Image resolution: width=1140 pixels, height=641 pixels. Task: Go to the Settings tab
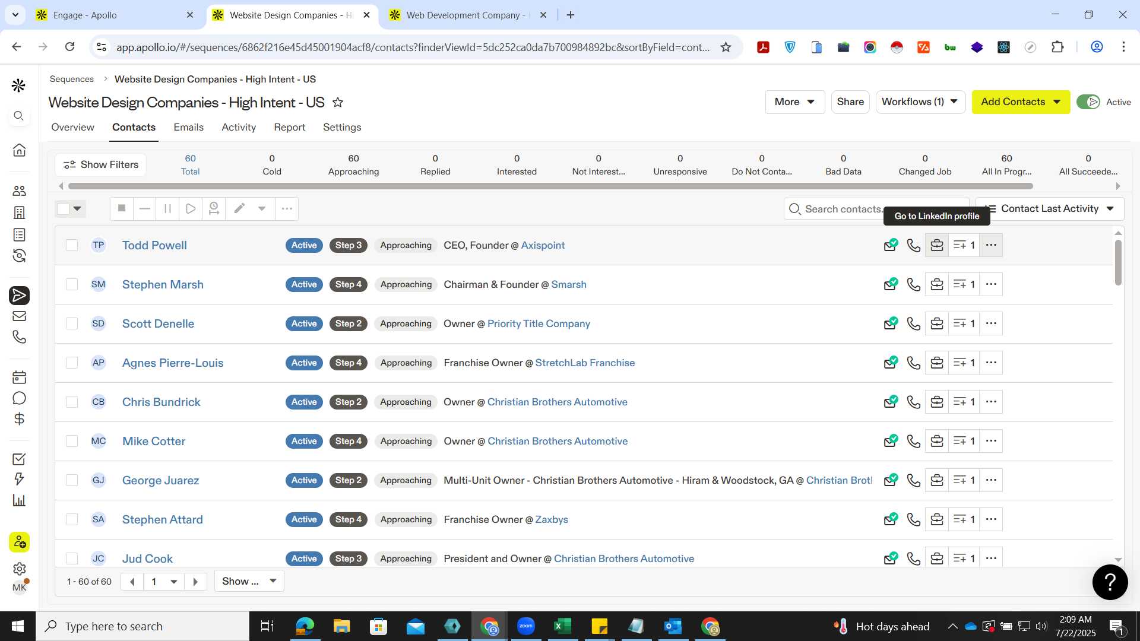(x=342, y=127)
